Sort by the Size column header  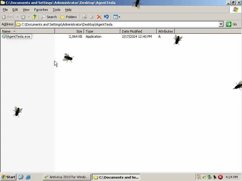69,31
